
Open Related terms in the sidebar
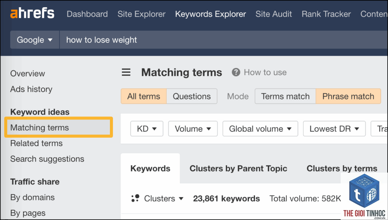36,143
